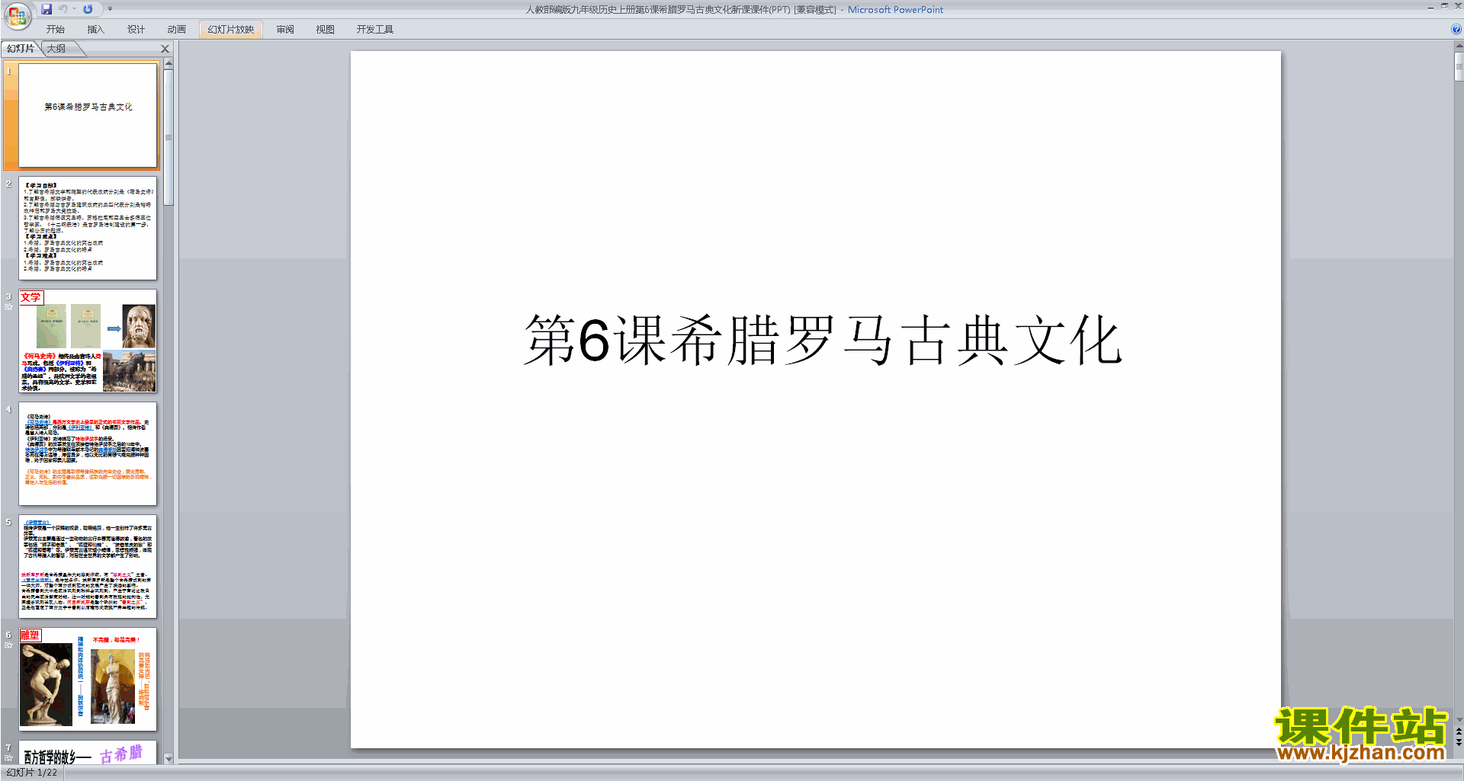
Task: Click the redo/repeat icon
Action: pos(88,9)
